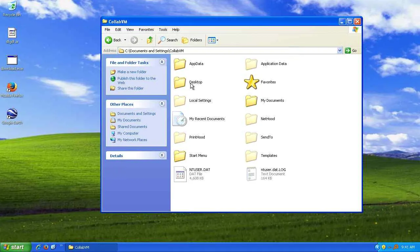Toggle the Folders tree pane
This screenshot has height=252, width=420.
coord(192,40)
